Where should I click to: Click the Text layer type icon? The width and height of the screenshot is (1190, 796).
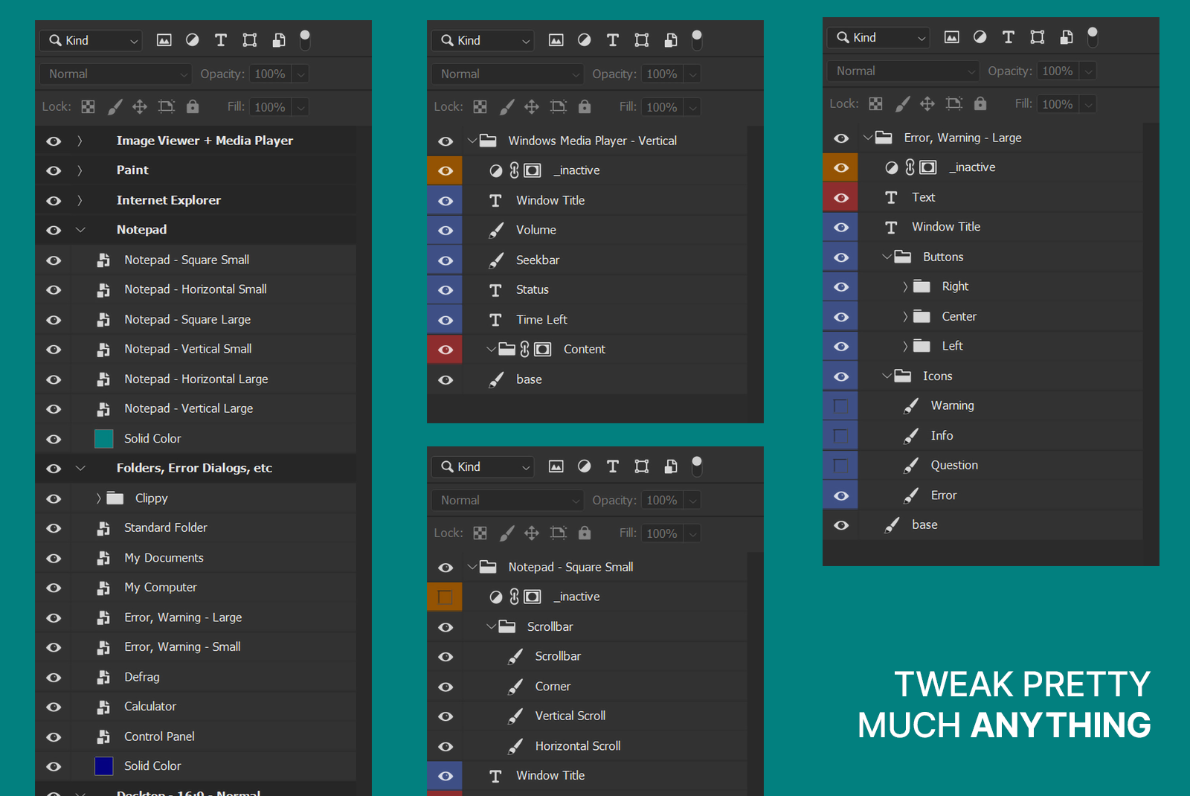pyautogui.click(x=891, y=197)
